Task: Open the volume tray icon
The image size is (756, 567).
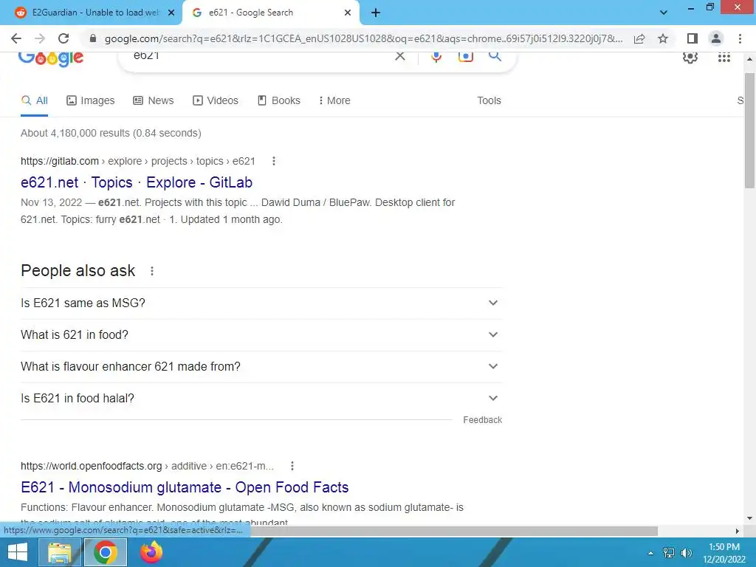Action: pos(686,553)
